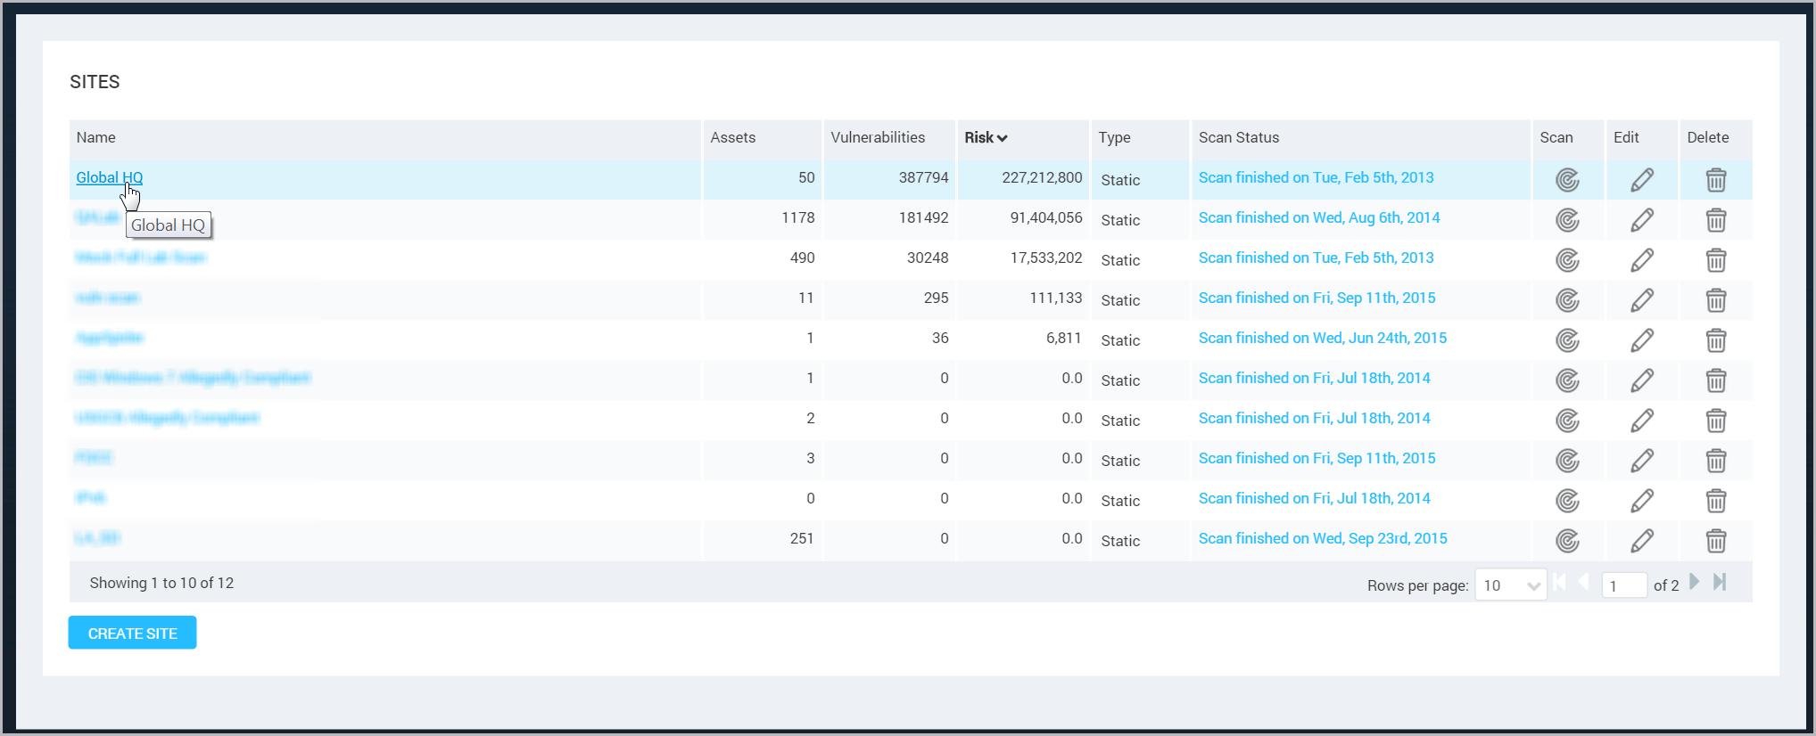Viewport: 1816px width, 736px height.
Task: Jump to last page of sites
Action: (1721, 583)
